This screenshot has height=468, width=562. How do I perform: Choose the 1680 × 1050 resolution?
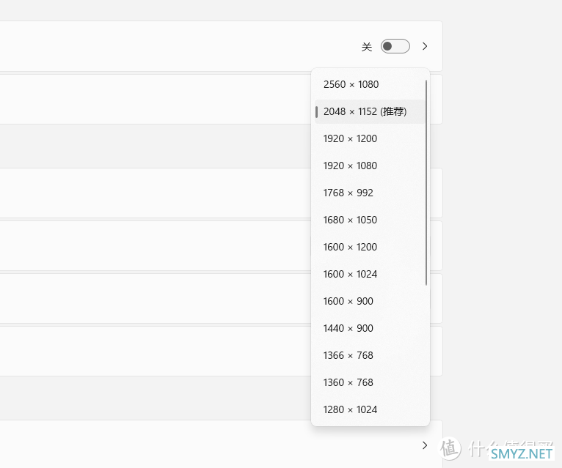coord(370,220)
